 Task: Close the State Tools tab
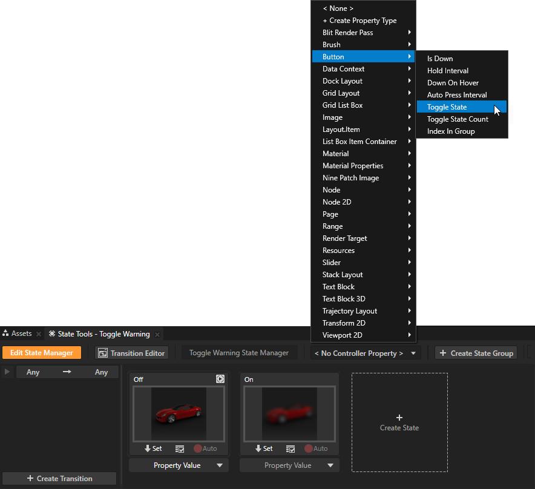coord(157,334)
